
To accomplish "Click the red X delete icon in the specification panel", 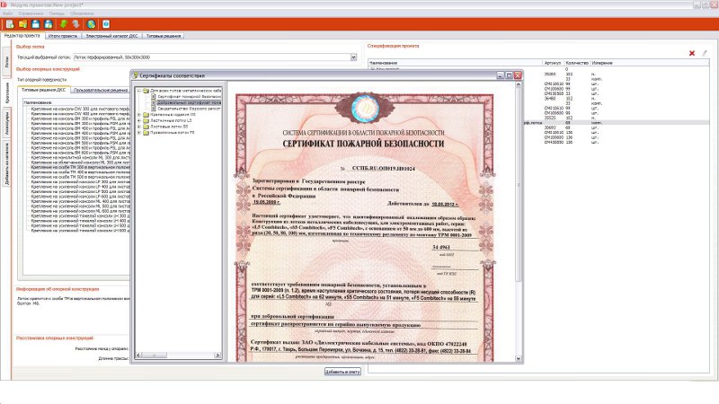I will coord(691,53).
